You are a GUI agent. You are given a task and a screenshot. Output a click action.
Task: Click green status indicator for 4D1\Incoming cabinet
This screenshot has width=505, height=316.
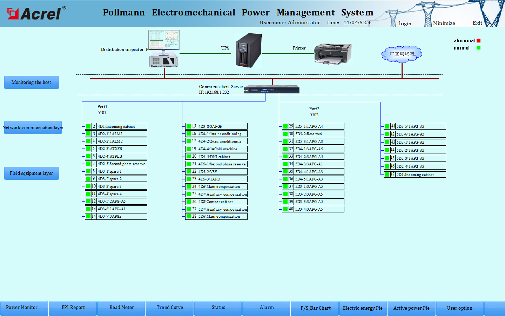(88, 126)
